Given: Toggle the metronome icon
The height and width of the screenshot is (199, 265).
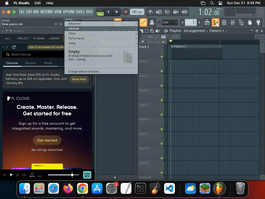Looking at the screenshot, I should point(150,12).
